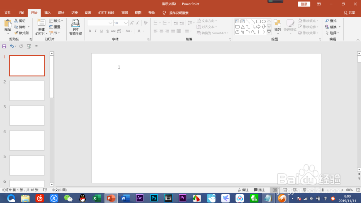Toggle text Shadow formatting
The width and height of the screenshot is (361, 203).
tap(107, 31)
